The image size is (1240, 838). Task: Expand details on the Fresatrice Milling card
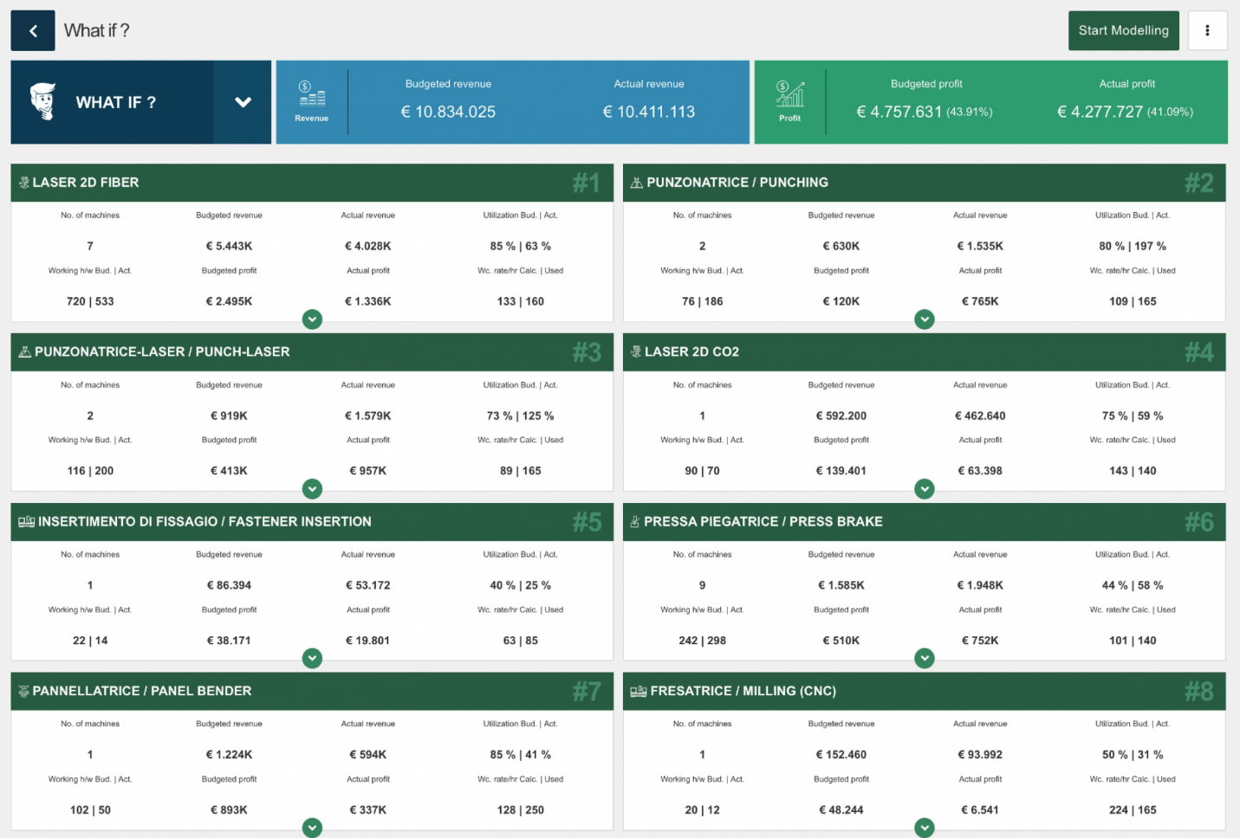[x=924, y=828]
